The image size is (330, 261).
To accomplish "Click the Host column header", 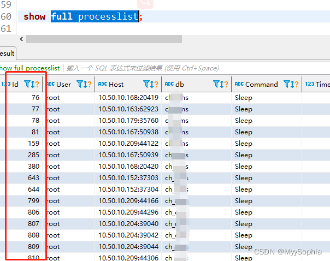I will tap(128, 84).
